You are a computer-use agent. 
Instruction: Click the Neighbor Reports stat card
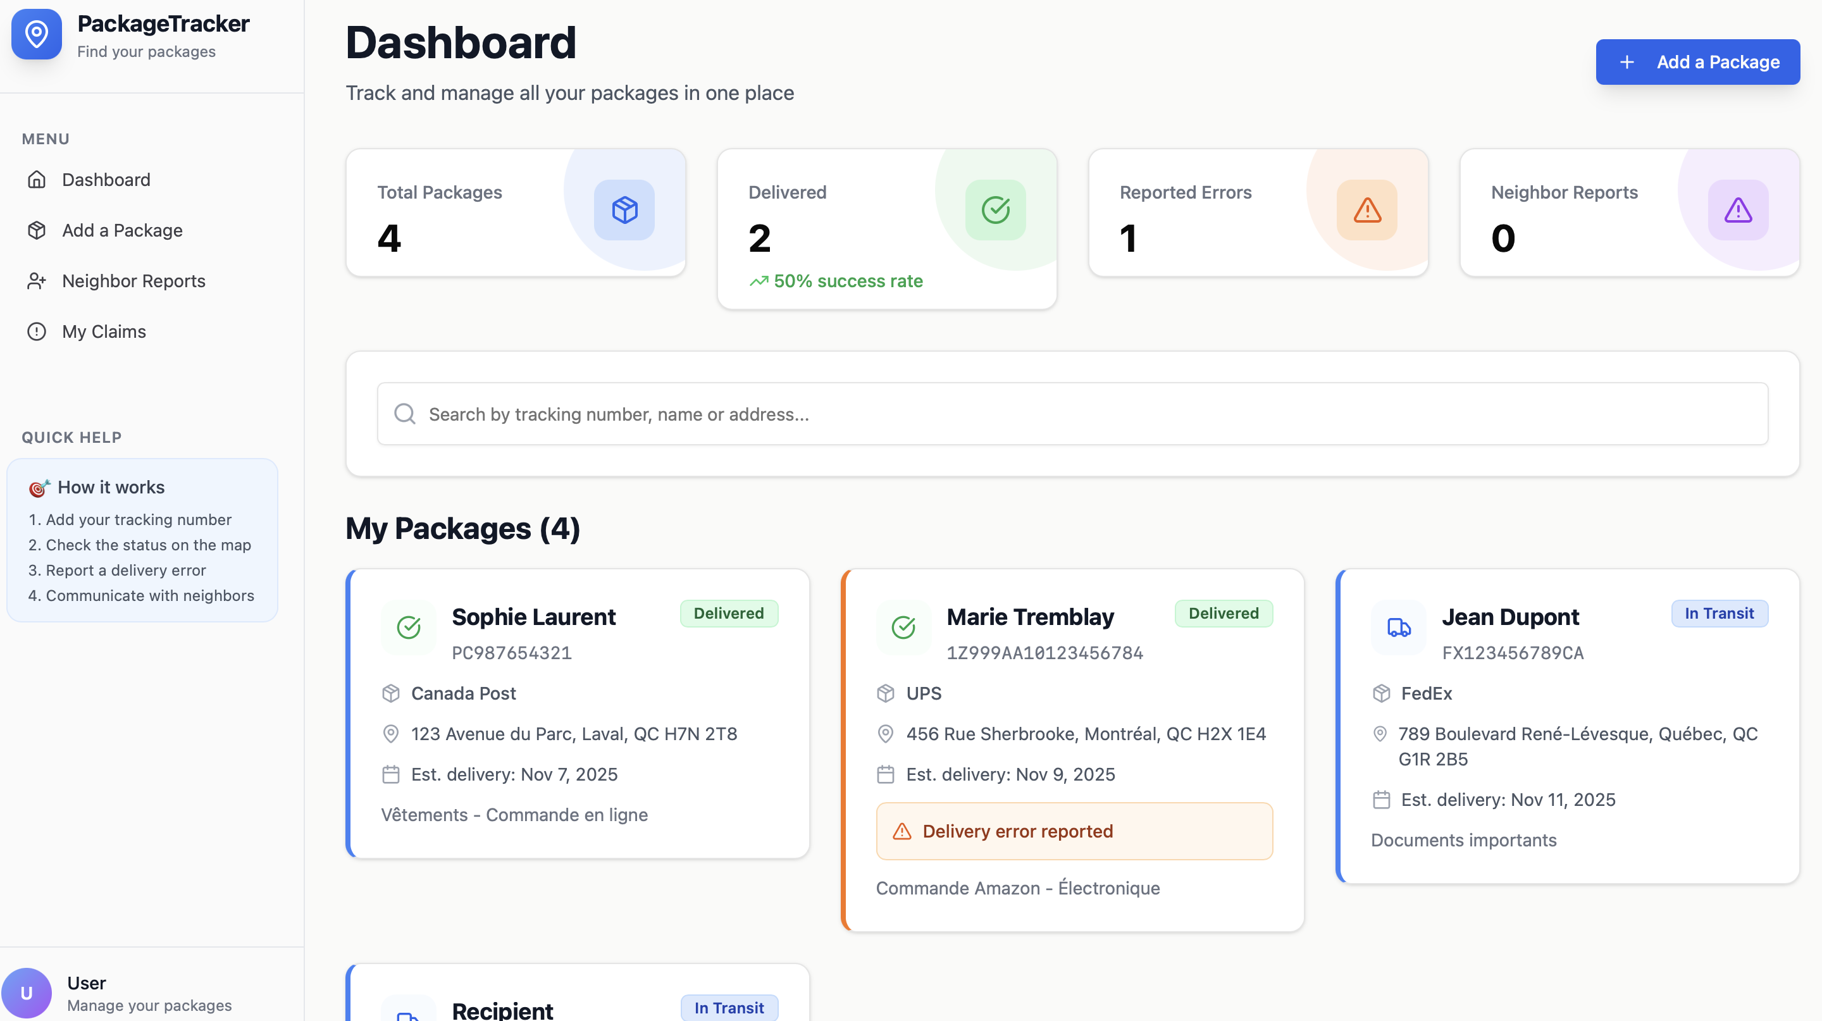[x=1630, y=212]
